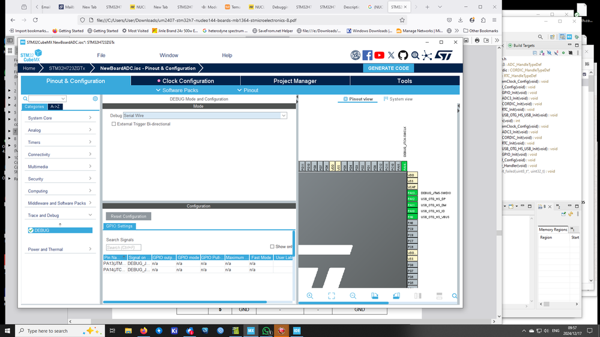Open STM32CubeMX from the Windows taskbar
This screenshot has height=337, width=600.
pos(250,330)
